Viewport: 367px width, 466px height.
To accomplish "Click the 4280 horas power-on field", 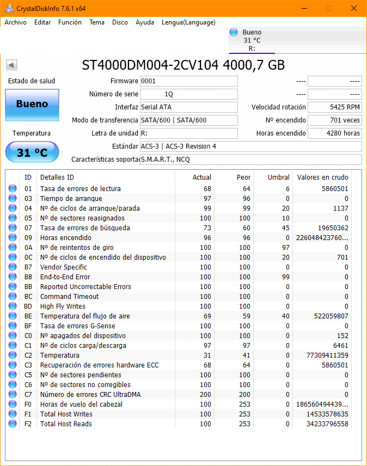I will (335, 133).
